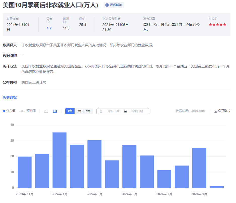Switch to the line chart view

click(x=46, y=111)
